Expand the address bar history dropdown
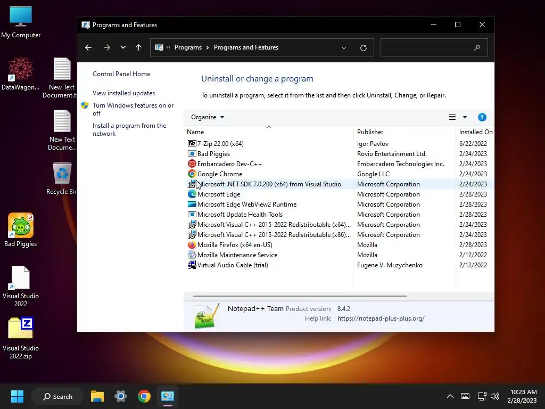 pos(344,47)
